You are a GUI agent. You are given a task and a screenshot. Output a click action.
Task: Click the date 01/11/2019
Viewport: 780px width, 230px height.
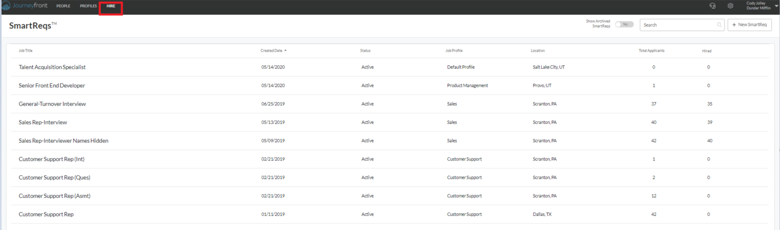click(273, 214)
